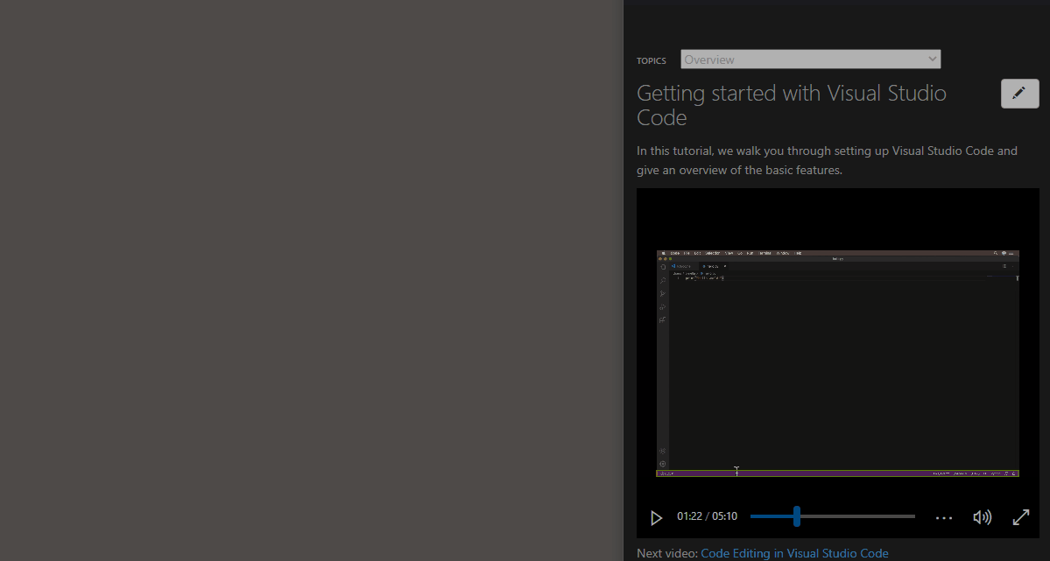Switch to the Welcome tab in the editor
1050x561 pixels.
pos(683,266)
